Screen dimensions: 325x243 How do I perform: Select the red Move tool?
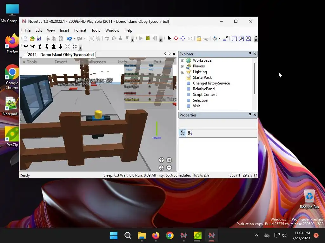(x=176, y=38)
